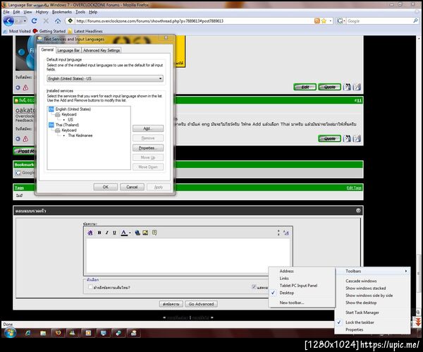Image resolution: width=423 pixels, height=352 pixels.
Task: Open the Tools menu
Action: point(80,12)
